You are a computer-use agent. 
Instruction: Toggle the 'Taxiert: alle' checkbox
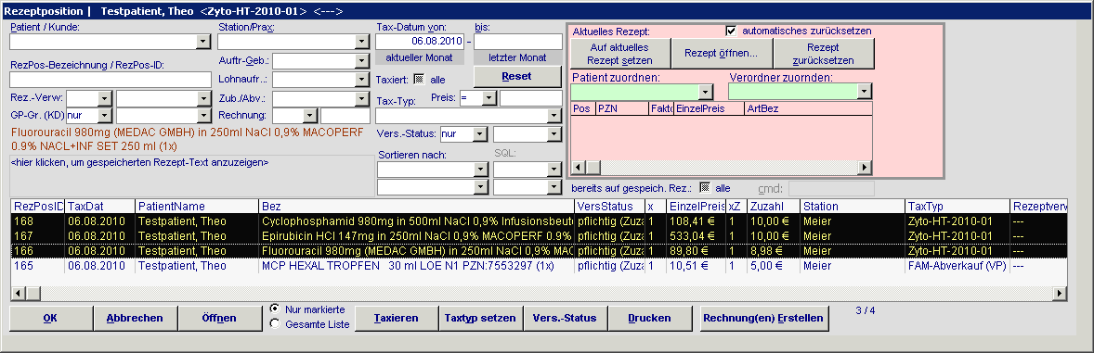tap(420, 80)
